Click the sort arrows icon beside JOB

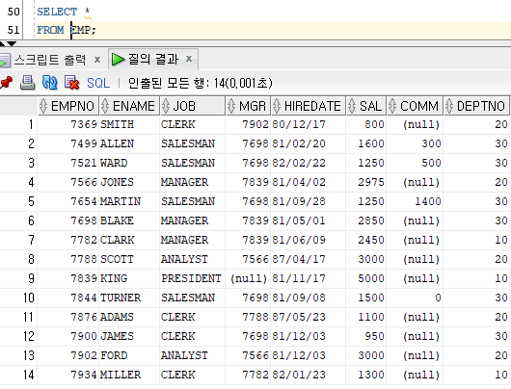(x=166, y=106)
